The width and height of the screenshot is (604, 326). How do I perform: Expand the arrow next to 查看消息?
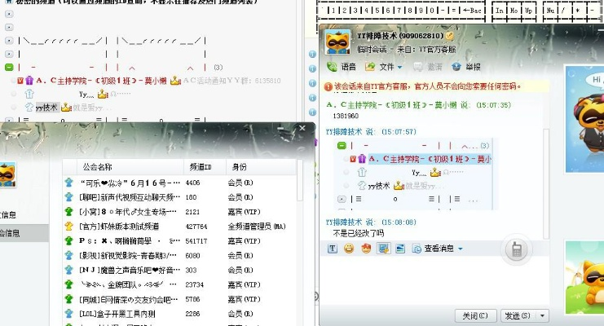(x=461, y=249)
